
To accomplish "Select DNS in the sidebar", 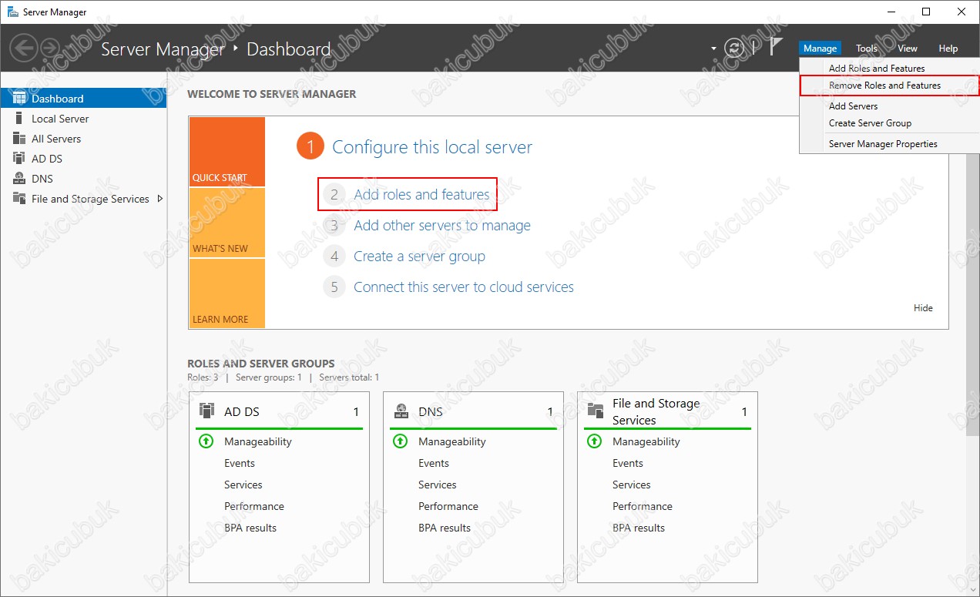I will (x=83, y=179).
